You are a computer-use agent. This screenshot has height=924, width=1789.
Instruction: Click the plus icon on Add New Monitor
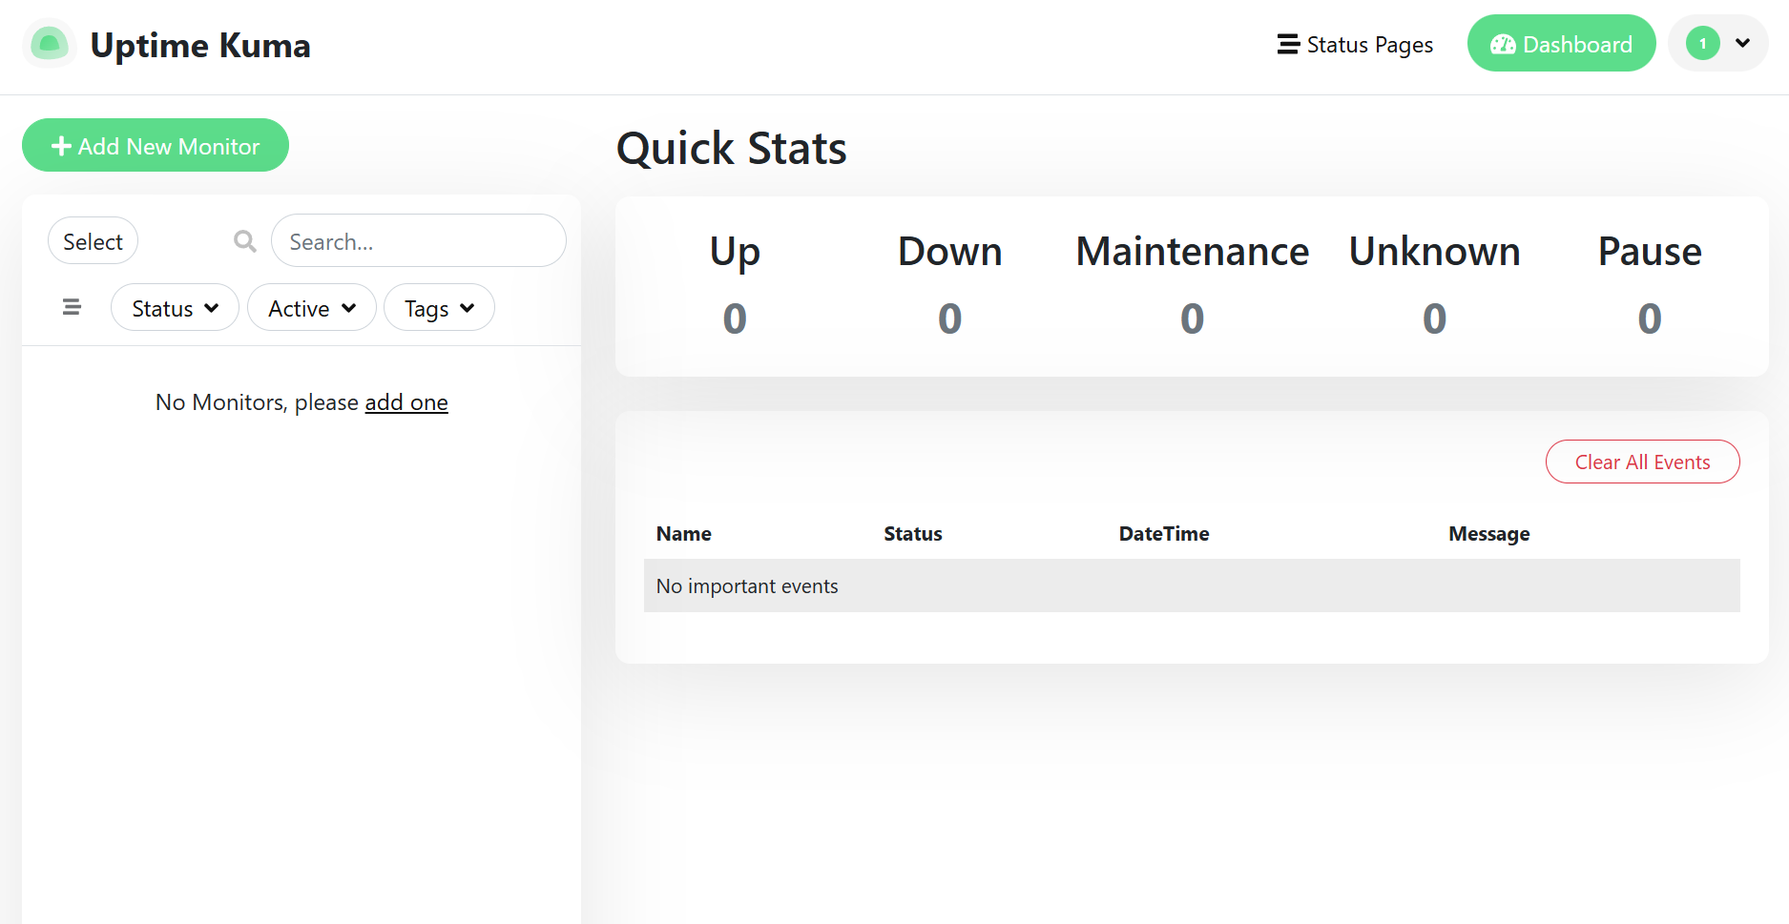tap(61, 146)
